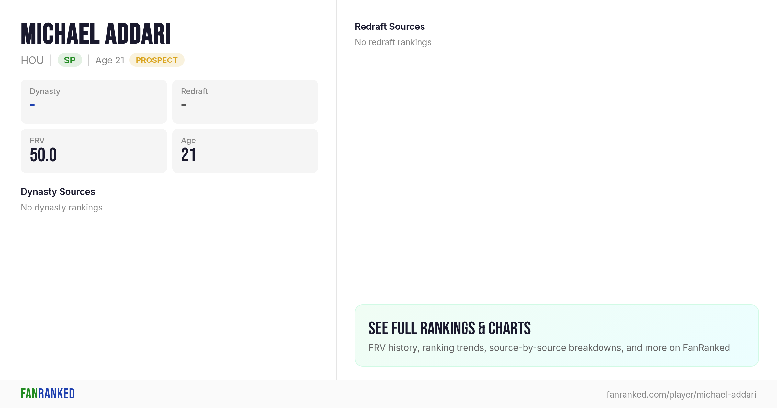Click the Redraft rank dash value

[184, 105]
